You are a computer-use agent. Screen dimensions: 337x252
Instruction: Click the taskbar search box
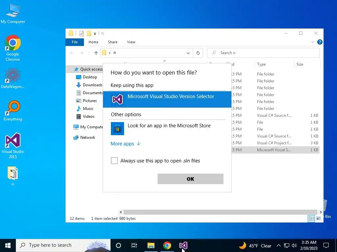point(63,245)
